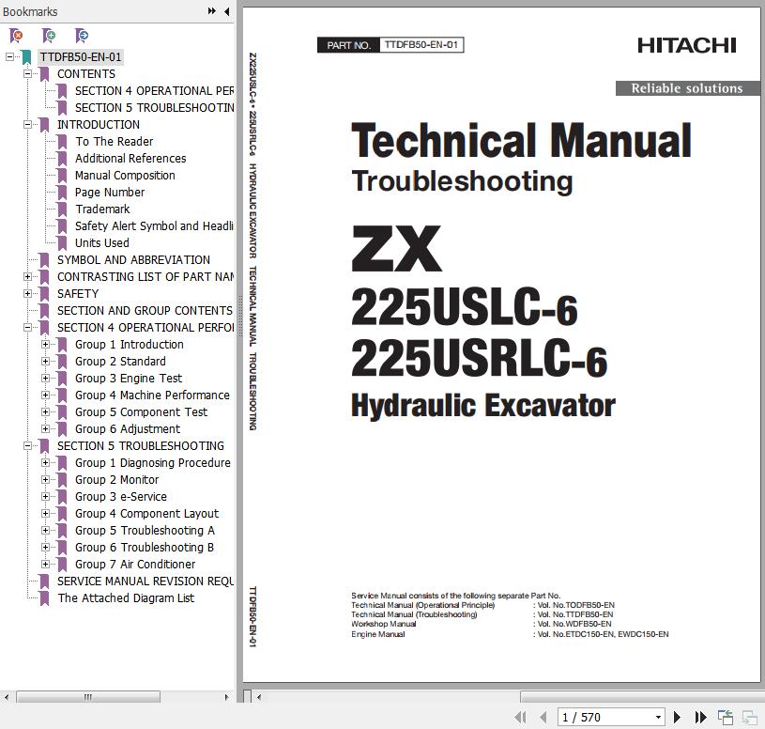The height and width of the screenshot is (729, 765).
Task: Click the document scroll-left arrow
Action: tap(259, 697)
